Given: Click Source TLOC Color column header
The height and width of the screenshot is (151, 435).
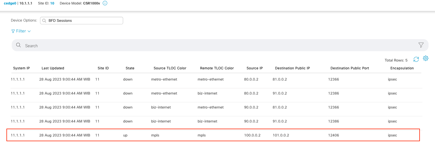Looking at the screenshot, I should click(x=170, y=68).
